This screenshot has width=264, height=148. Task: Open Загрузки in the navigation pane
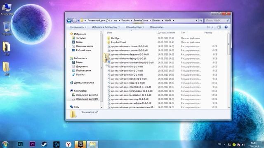tap(81, 38)
